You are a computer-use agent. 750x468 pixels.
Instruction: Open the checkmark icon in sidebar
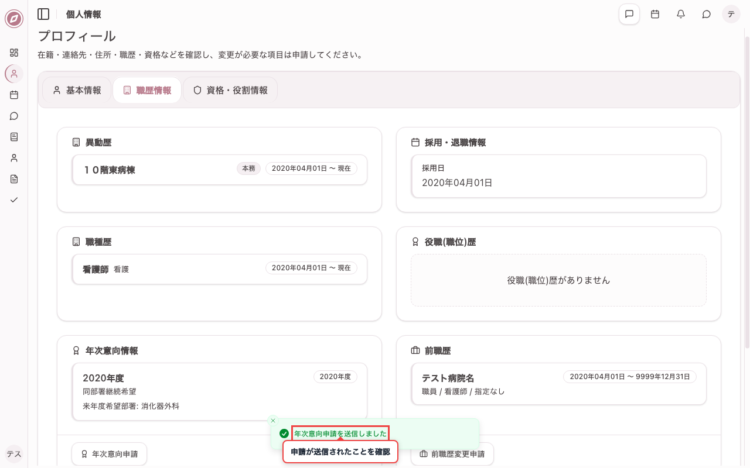(x=14, y=200)
